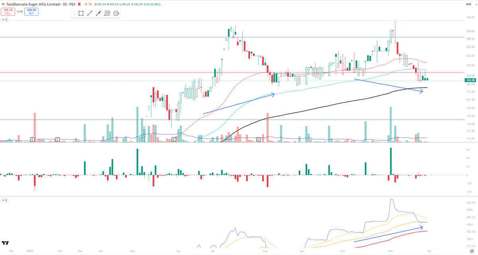Click the -4K volume-delta scale label
The height and width of the screenshot is (255, 478).
469,192
